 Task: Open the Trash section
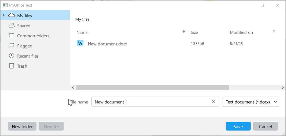pos(35,66)
